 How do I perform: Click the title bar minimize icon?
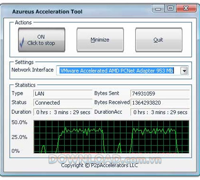pos(158,9)
